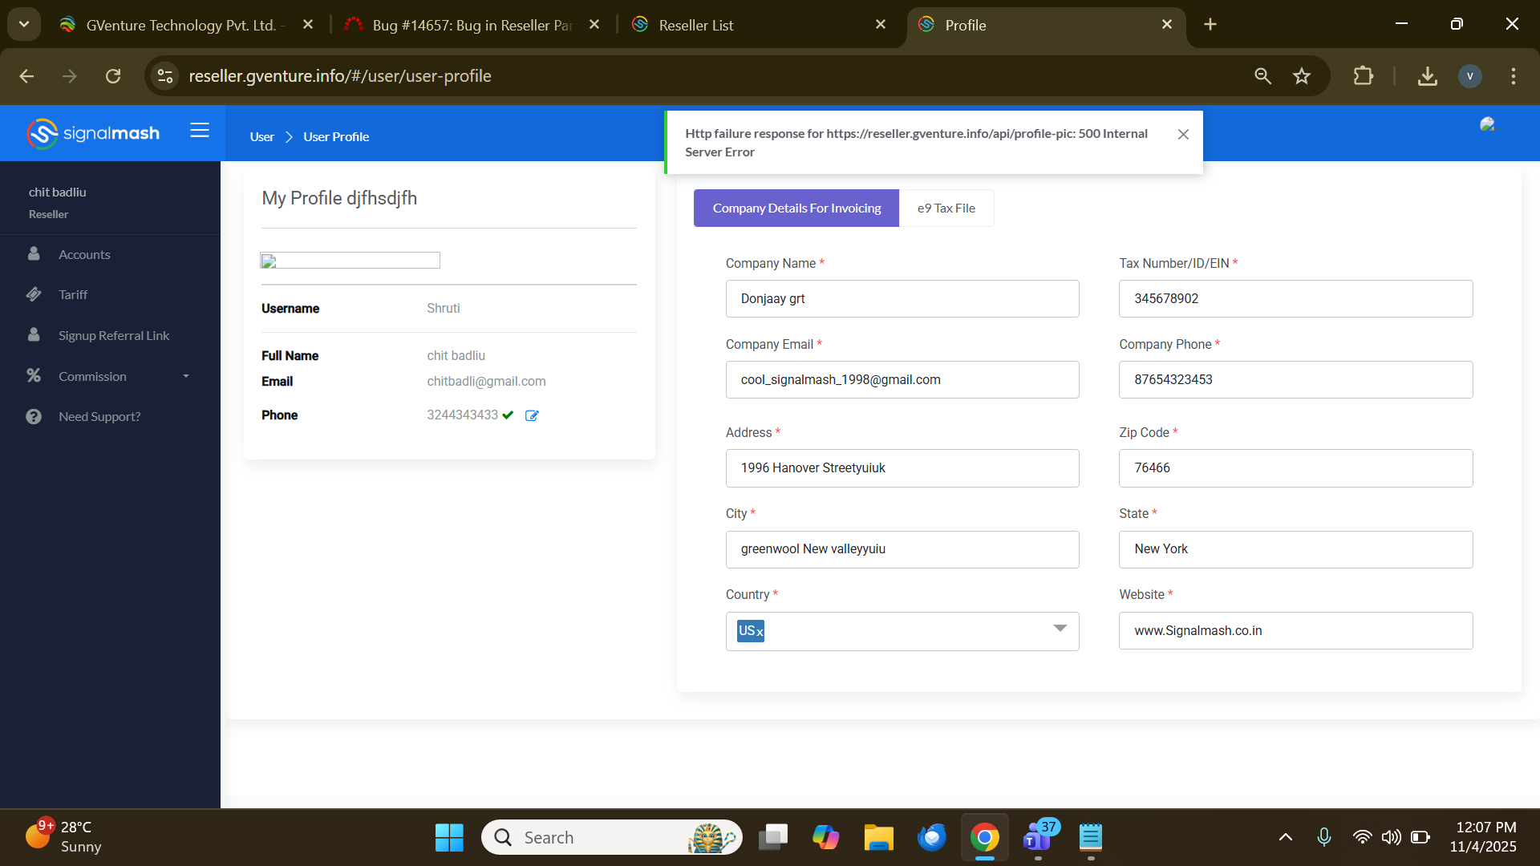1540x866 pixels.
Task: Switch to e9 Tax File tab
Action: tap(946, 208)
